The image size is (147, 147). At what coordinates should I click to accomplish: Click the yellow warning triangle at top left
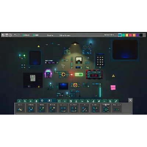pos(39,46)
